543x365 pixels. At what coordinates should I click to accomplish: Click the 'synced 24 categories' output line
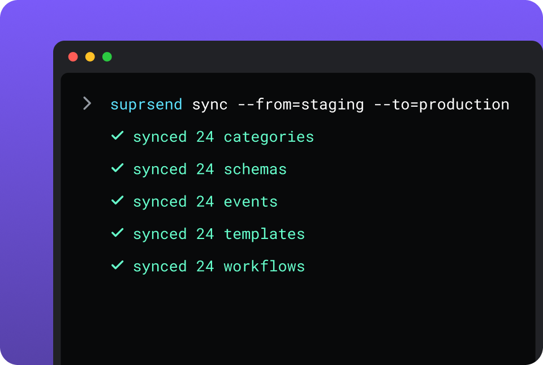(x=223, y=137)
